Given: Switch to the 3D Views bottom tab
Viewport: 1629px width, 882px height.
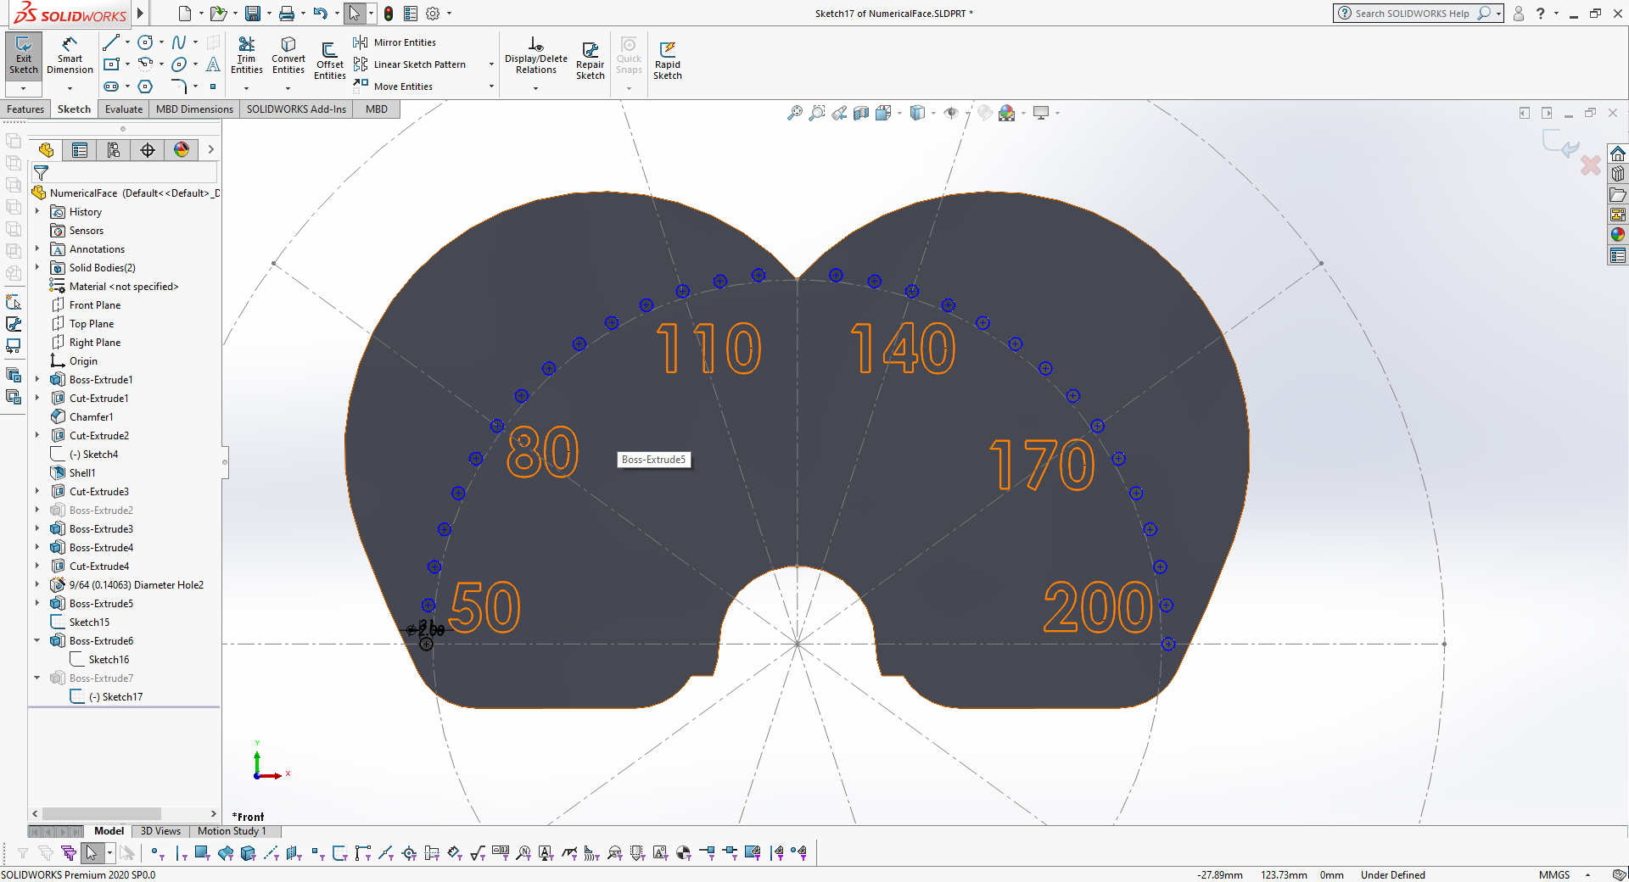Looking at the screenshot, I should (160, 831).
